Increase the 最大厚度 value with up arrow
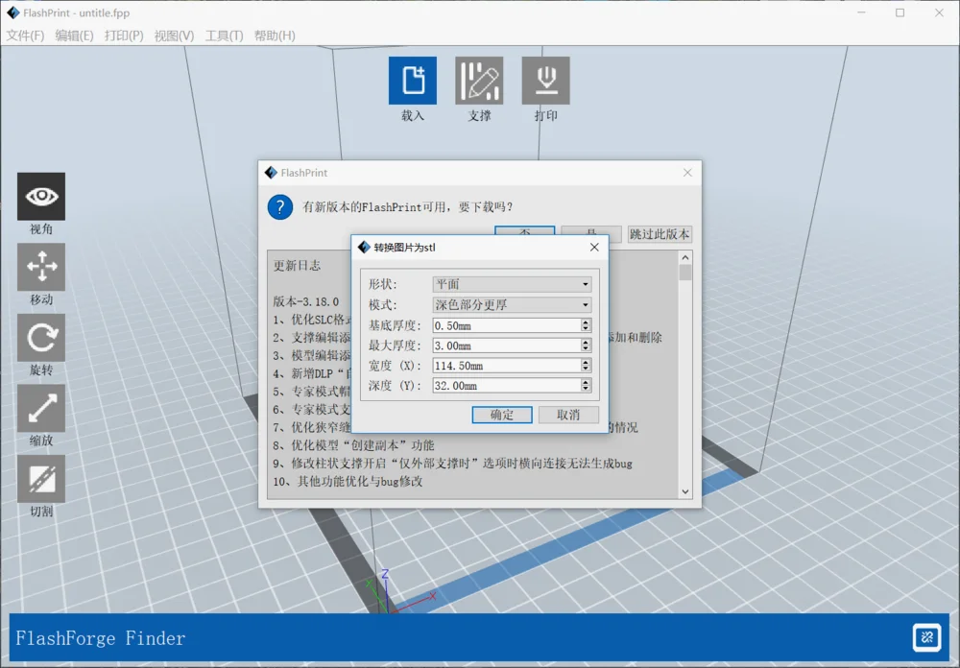 (x=586, y=343)
